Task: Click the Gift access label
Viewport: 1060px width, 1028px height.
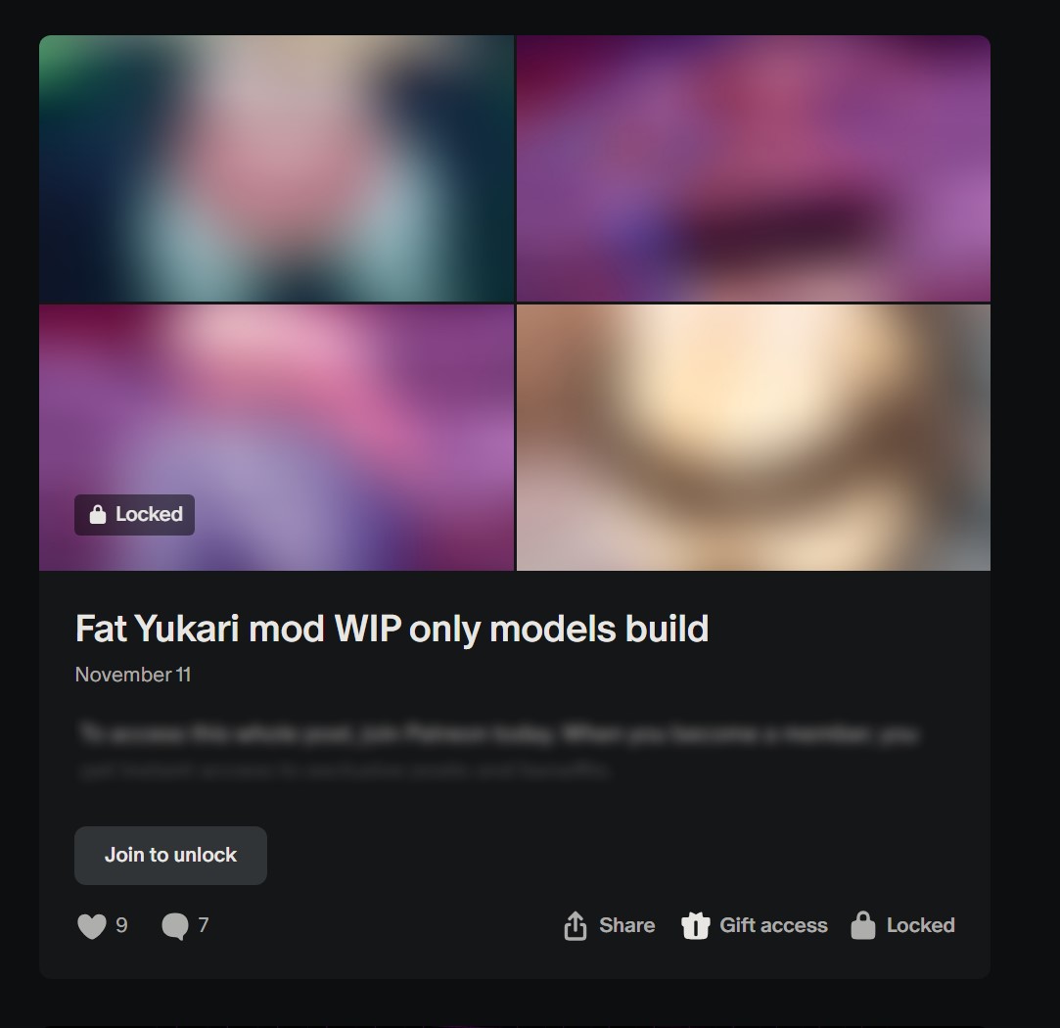Action: [x=773, y=925]
